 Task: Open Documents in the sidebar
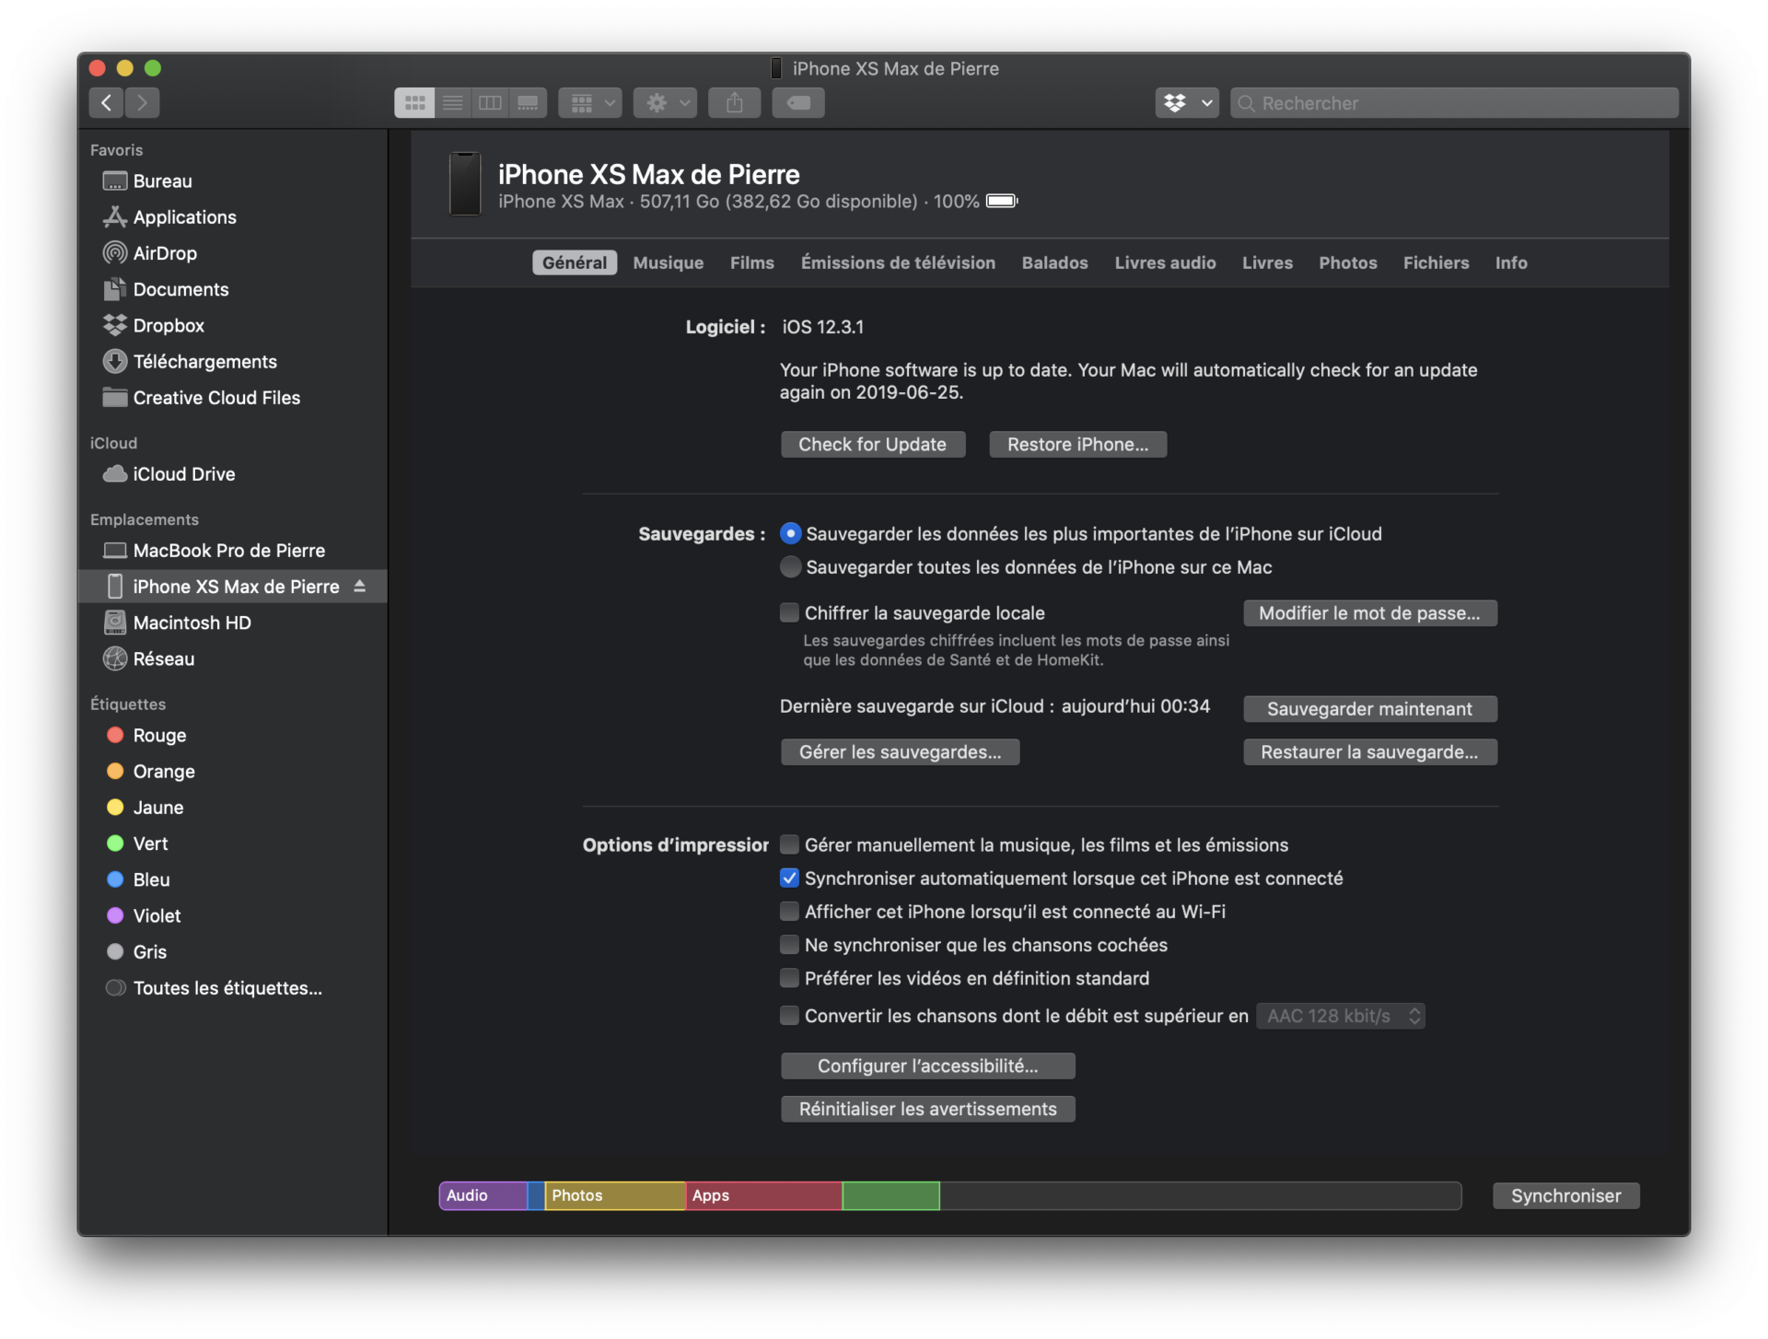tap(166, 289)
